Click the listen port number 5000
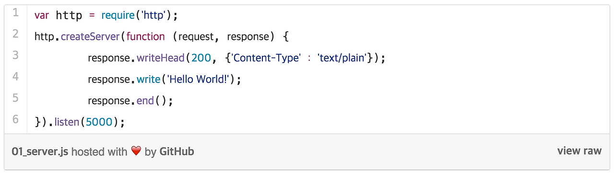The width and height of the screenshot is (614, 174). tap(99, 122)
